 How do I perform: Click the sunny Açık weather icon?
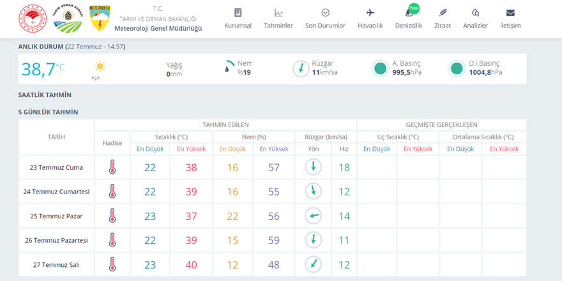(99, 66)
